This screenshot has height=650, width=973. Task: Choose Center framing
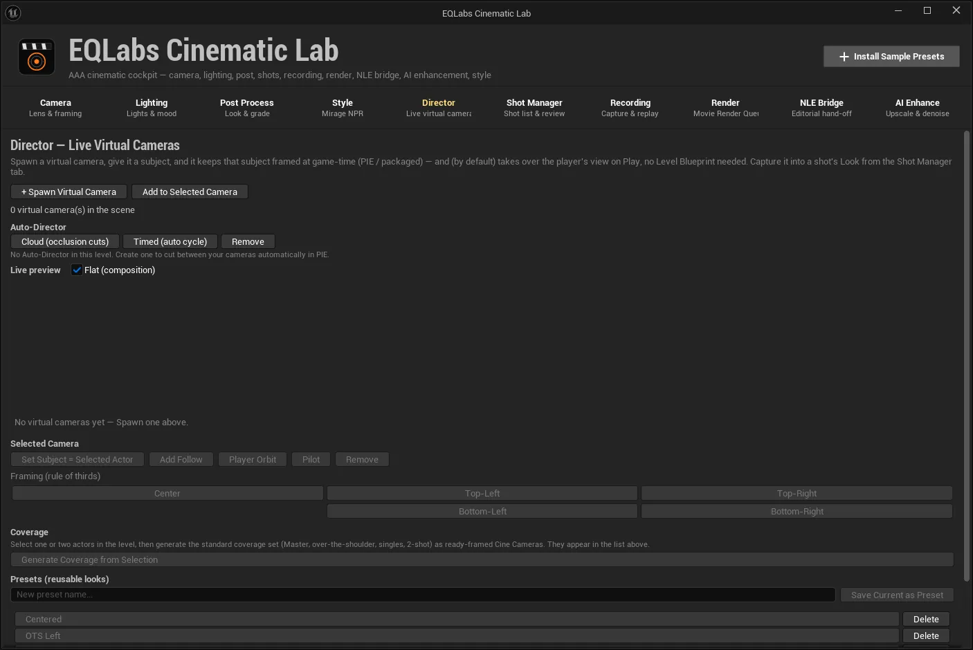(x=167, y=493)
